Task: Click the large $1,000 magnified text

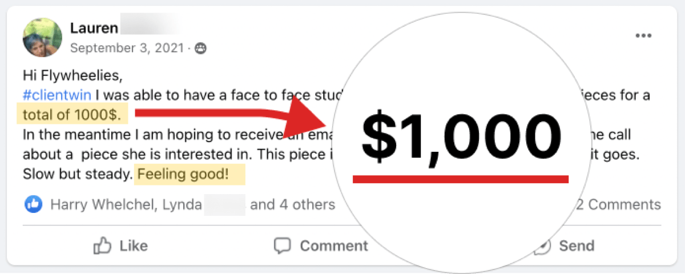Action: pyautogui.click(x=461, y=139)
